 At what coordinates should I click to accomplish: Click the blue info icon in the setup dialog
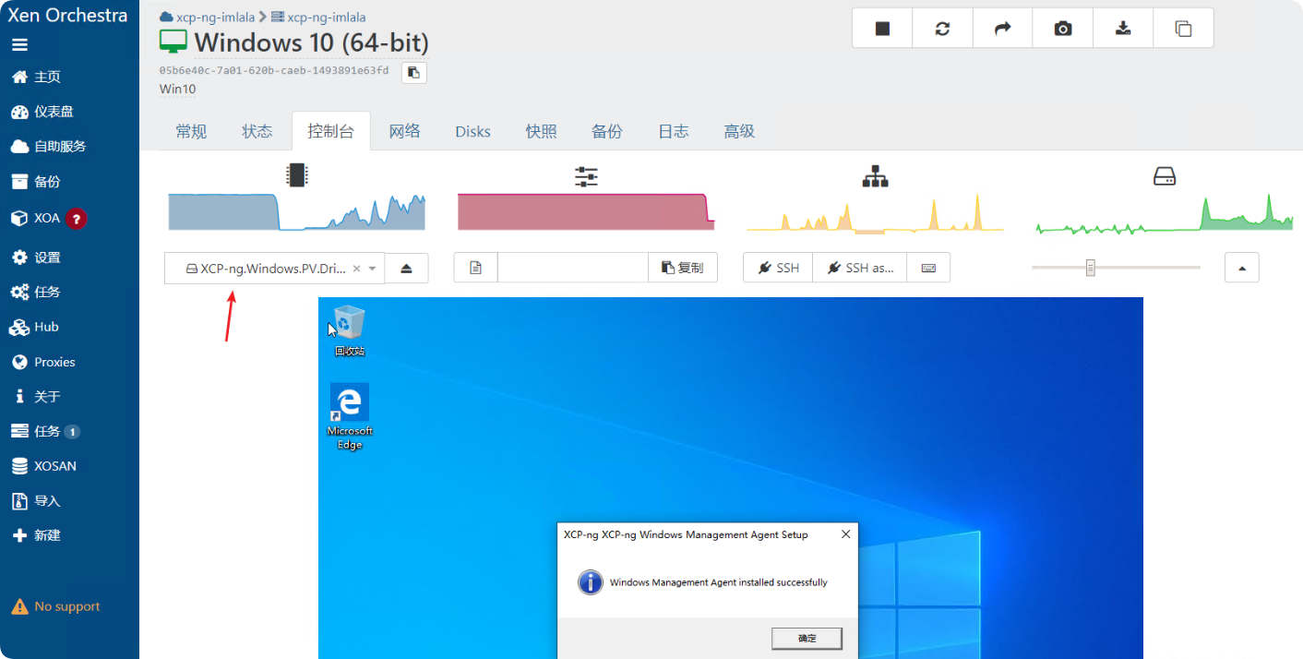pos(591,582)
